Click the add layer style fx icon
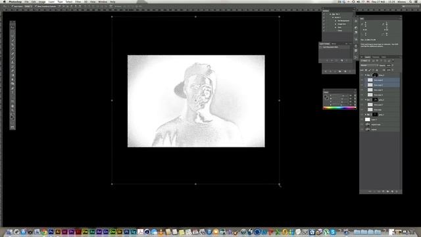The image size is (421, 237). click(374, 192)
